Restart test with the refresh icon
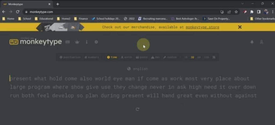This screenshot has width=275, height=125. (137, 109)
